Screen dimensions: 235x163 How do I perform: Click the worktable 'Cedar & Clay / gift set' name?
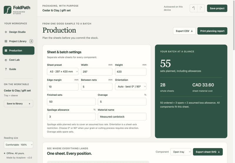(x=17, y=91)
